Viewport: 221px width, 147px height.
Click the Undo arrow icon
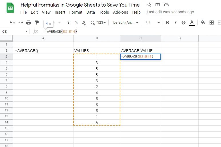pos(13,23)
